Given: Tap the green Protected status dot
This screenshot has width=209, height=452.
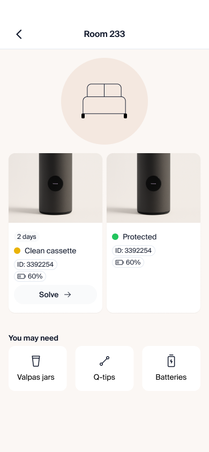Looking at the screenshot, I should [x=115, y=237].
